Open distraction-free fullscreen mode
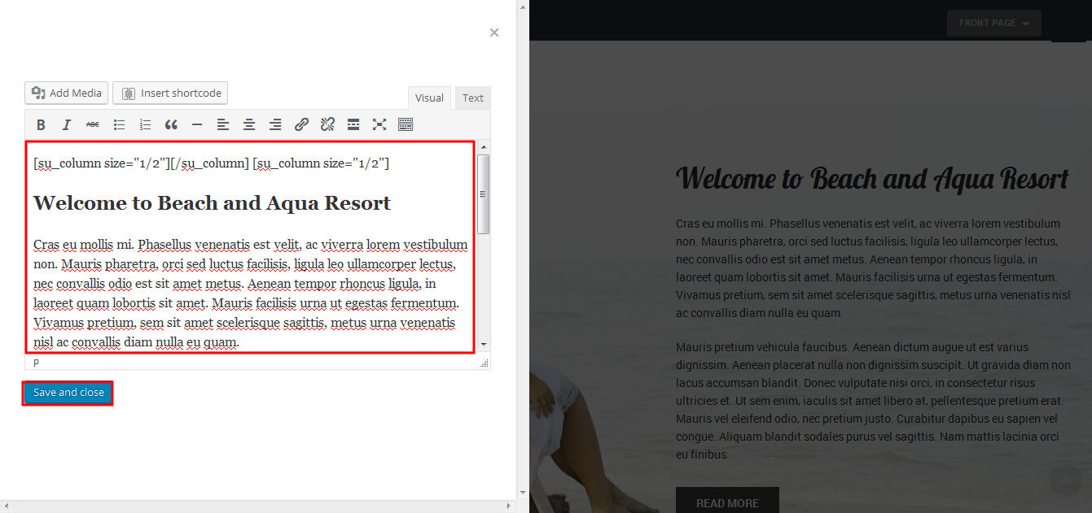The image size is (1092, 513). (x=379, y=124)
